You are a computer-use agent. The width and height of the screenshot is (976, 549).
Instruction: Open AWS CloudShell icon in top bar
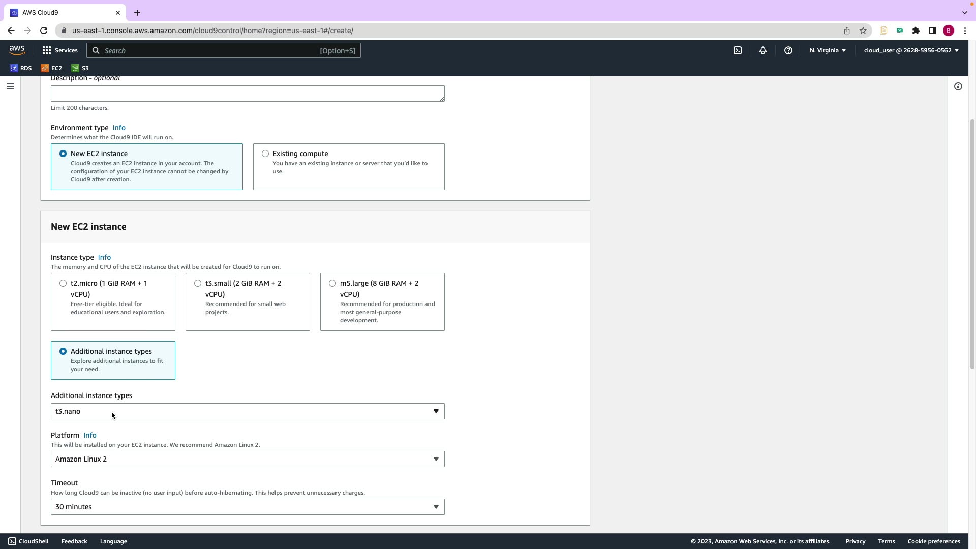coord(738,50)
